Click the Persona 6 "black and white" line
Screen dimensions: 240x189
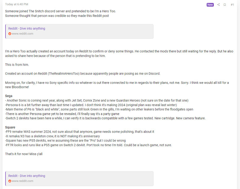pos(99,109)
